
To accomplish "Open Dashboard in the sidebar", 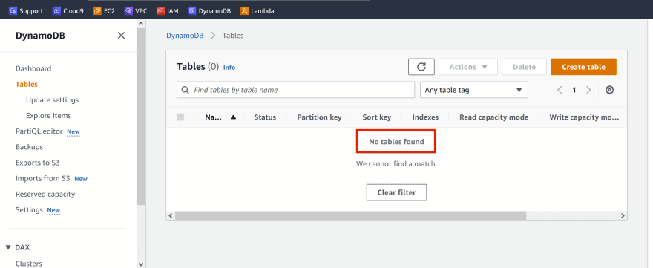I will (33, 68).
